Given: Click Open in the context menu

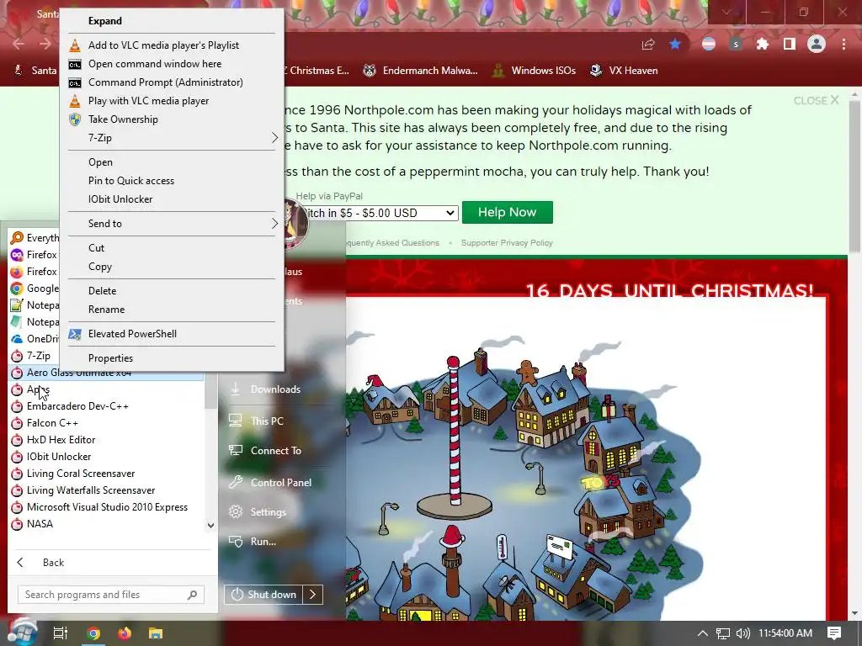Looking at the screenshot, I should [x=100, y=162].
